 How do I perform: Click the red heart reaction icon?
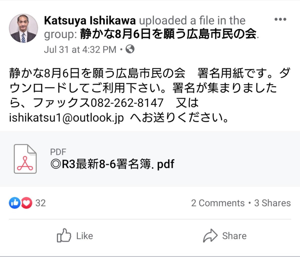(27, 203)
